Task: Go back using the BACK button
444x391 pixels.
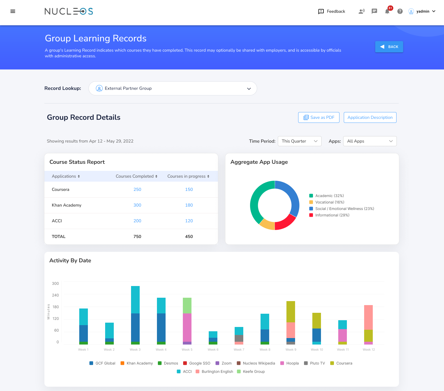Action: pyautogui.click(x=389, y=47)
